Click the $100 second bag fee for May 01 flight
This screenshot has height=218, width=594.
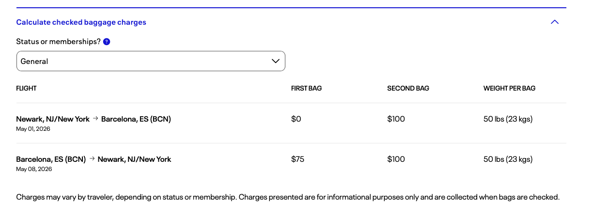coord(396,119)
